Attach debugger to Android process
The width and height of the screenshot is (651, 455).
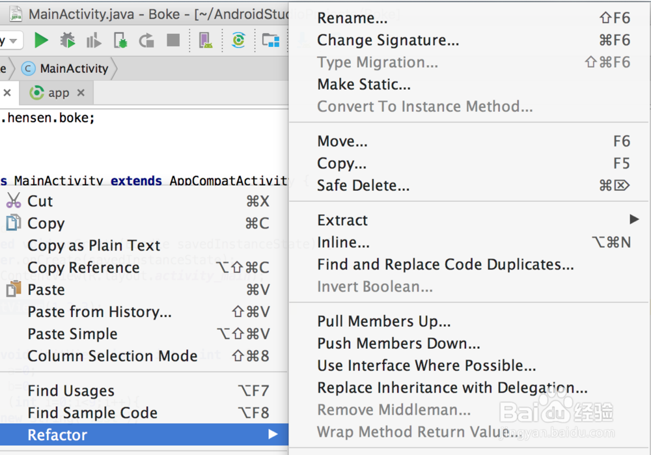point(120,41)
